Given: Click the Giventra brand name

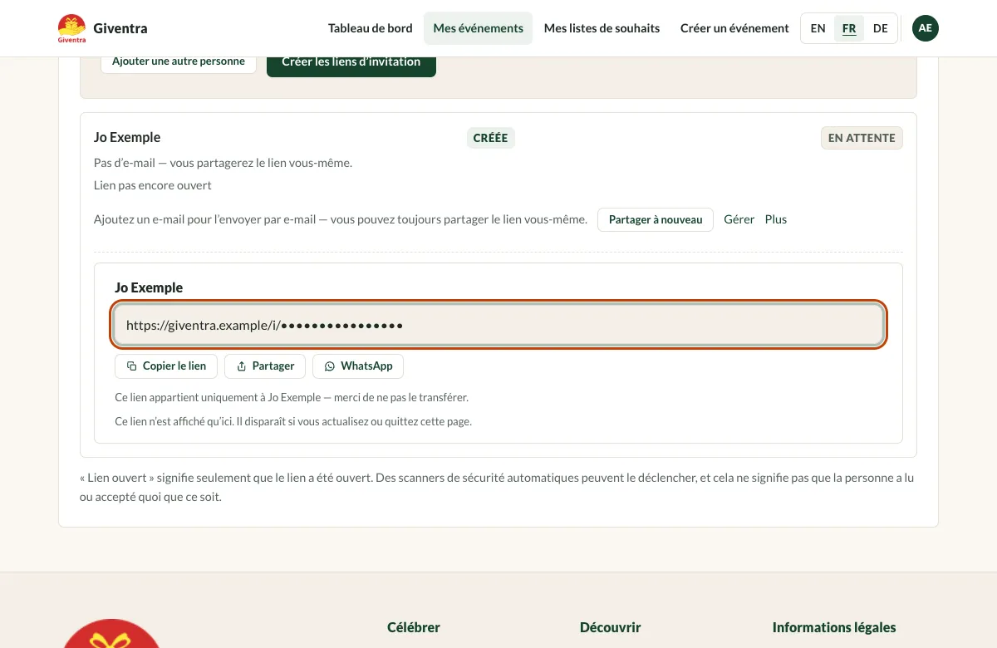Looking at the screenshot, I should 120,28.
